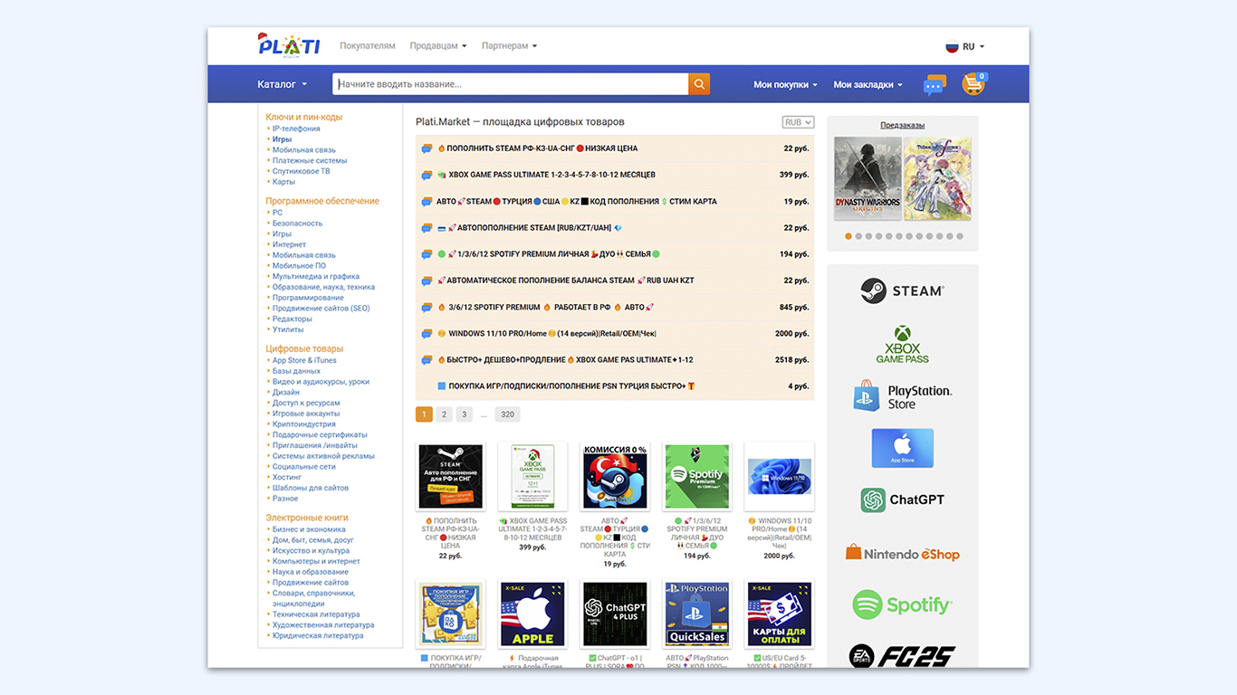Open the ChatGPT 4 PLUS product thumbnail
This screenshot has height=695, width=1237.
(614, 614)
